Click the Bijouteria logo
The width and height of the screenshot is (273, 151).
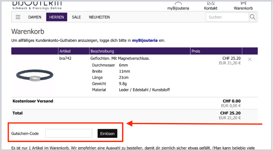click(37, 5)
